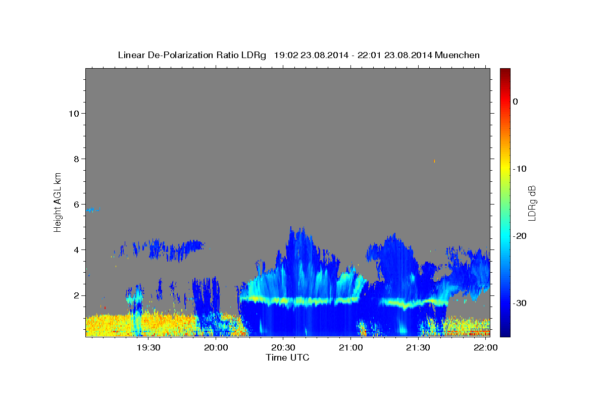Click the colorbar label 0
The width and height of the screenshot is (606, 404).
[x=515, y=102]
